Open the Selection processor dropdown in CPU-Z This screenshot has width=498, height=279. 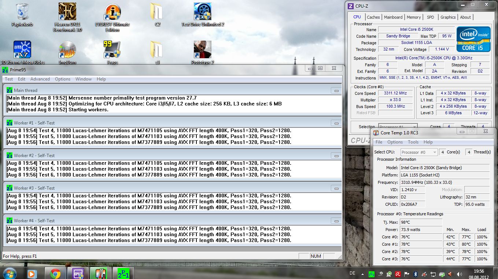tap(398, 127)
